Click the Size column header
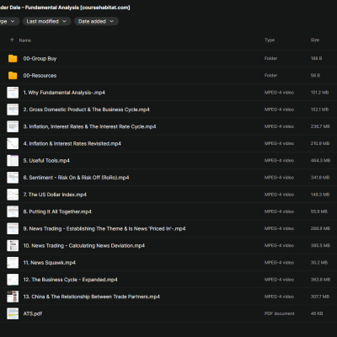 pos(315,40)
